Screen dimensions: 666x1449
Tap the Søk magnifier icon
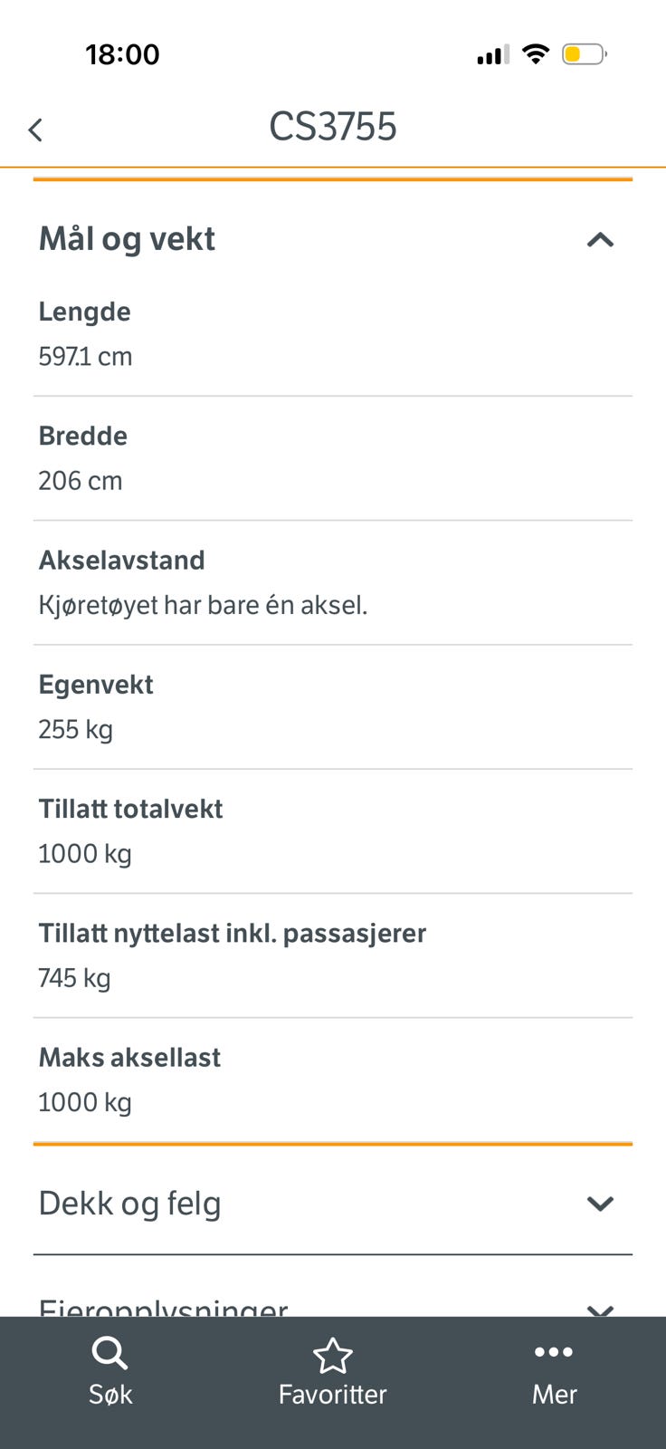[109, 1354]
